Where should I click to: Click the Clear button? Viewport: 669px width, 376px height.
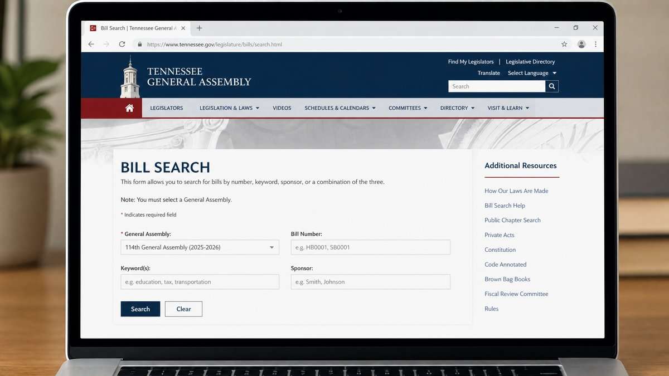point(183,309)
